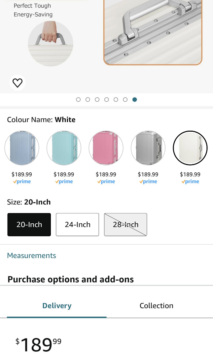Image resolution: width=213 pixels, height=357 pixels.
Task: Open the suitcase handle close-up image
Action: 153,32
